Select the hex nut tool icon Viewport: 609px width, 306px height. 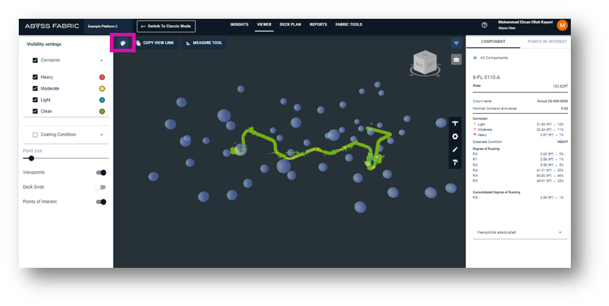tap(455, 136)
